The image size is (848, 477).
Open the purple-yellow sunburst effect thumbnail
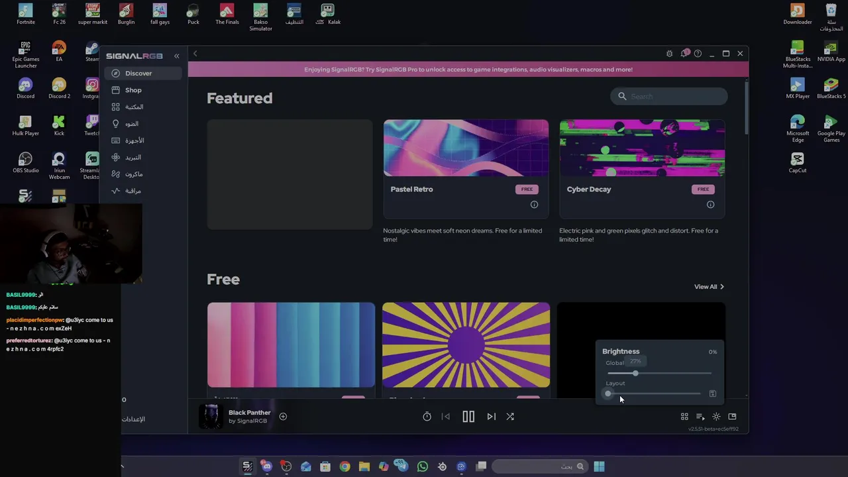tap(466, 345)
